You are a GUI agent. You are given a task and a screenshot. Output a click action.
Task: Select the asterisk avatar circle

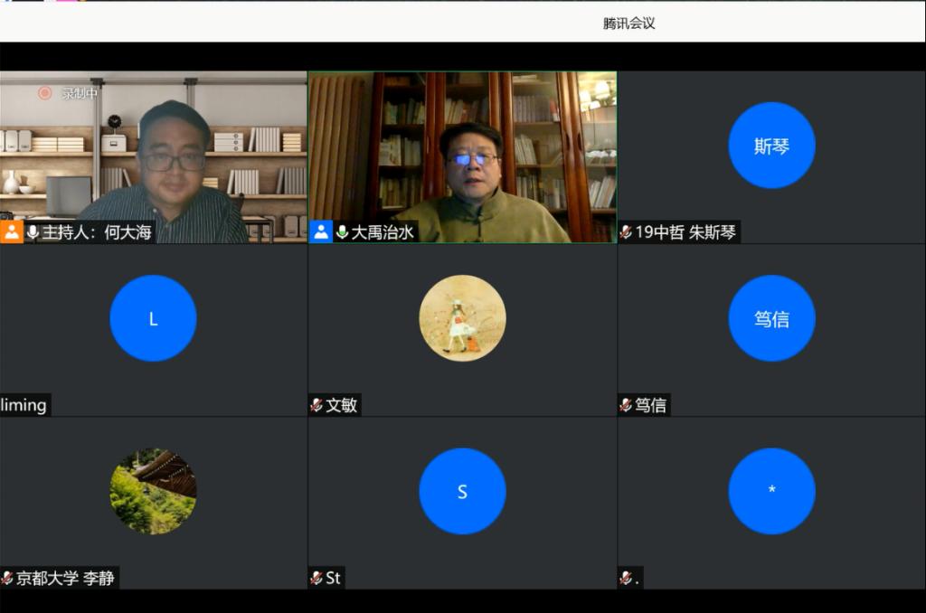pyautogui.click(x=771, y=491)
